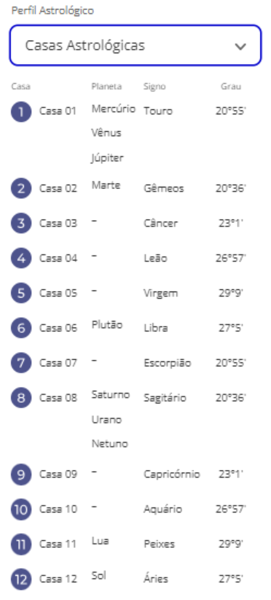This screenshot has height=600, width=271.
Task: Select the Escorpião sign text
Action: (167, 363)
